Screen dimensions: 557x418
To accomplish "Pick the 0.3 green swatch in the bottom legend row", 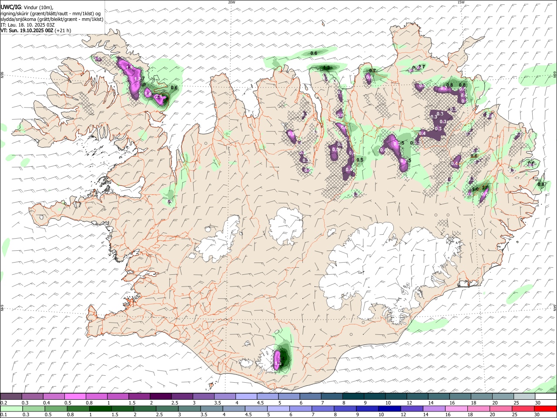I will click(x=34, y=408).
